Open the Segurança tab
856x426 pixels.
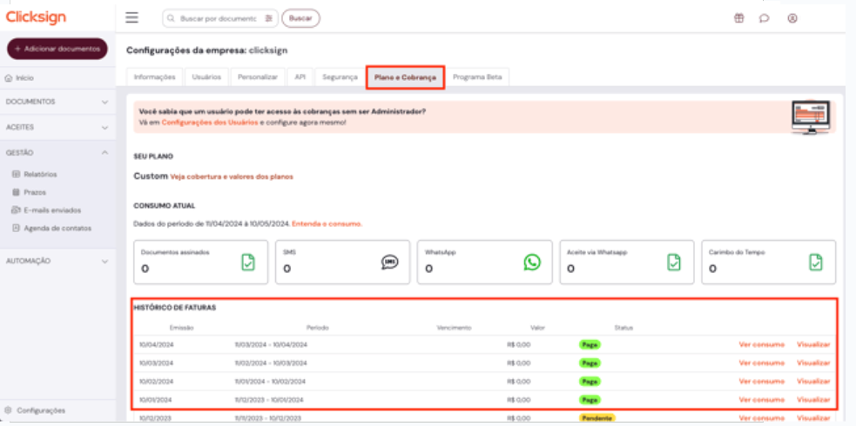(x=340, y=77)
